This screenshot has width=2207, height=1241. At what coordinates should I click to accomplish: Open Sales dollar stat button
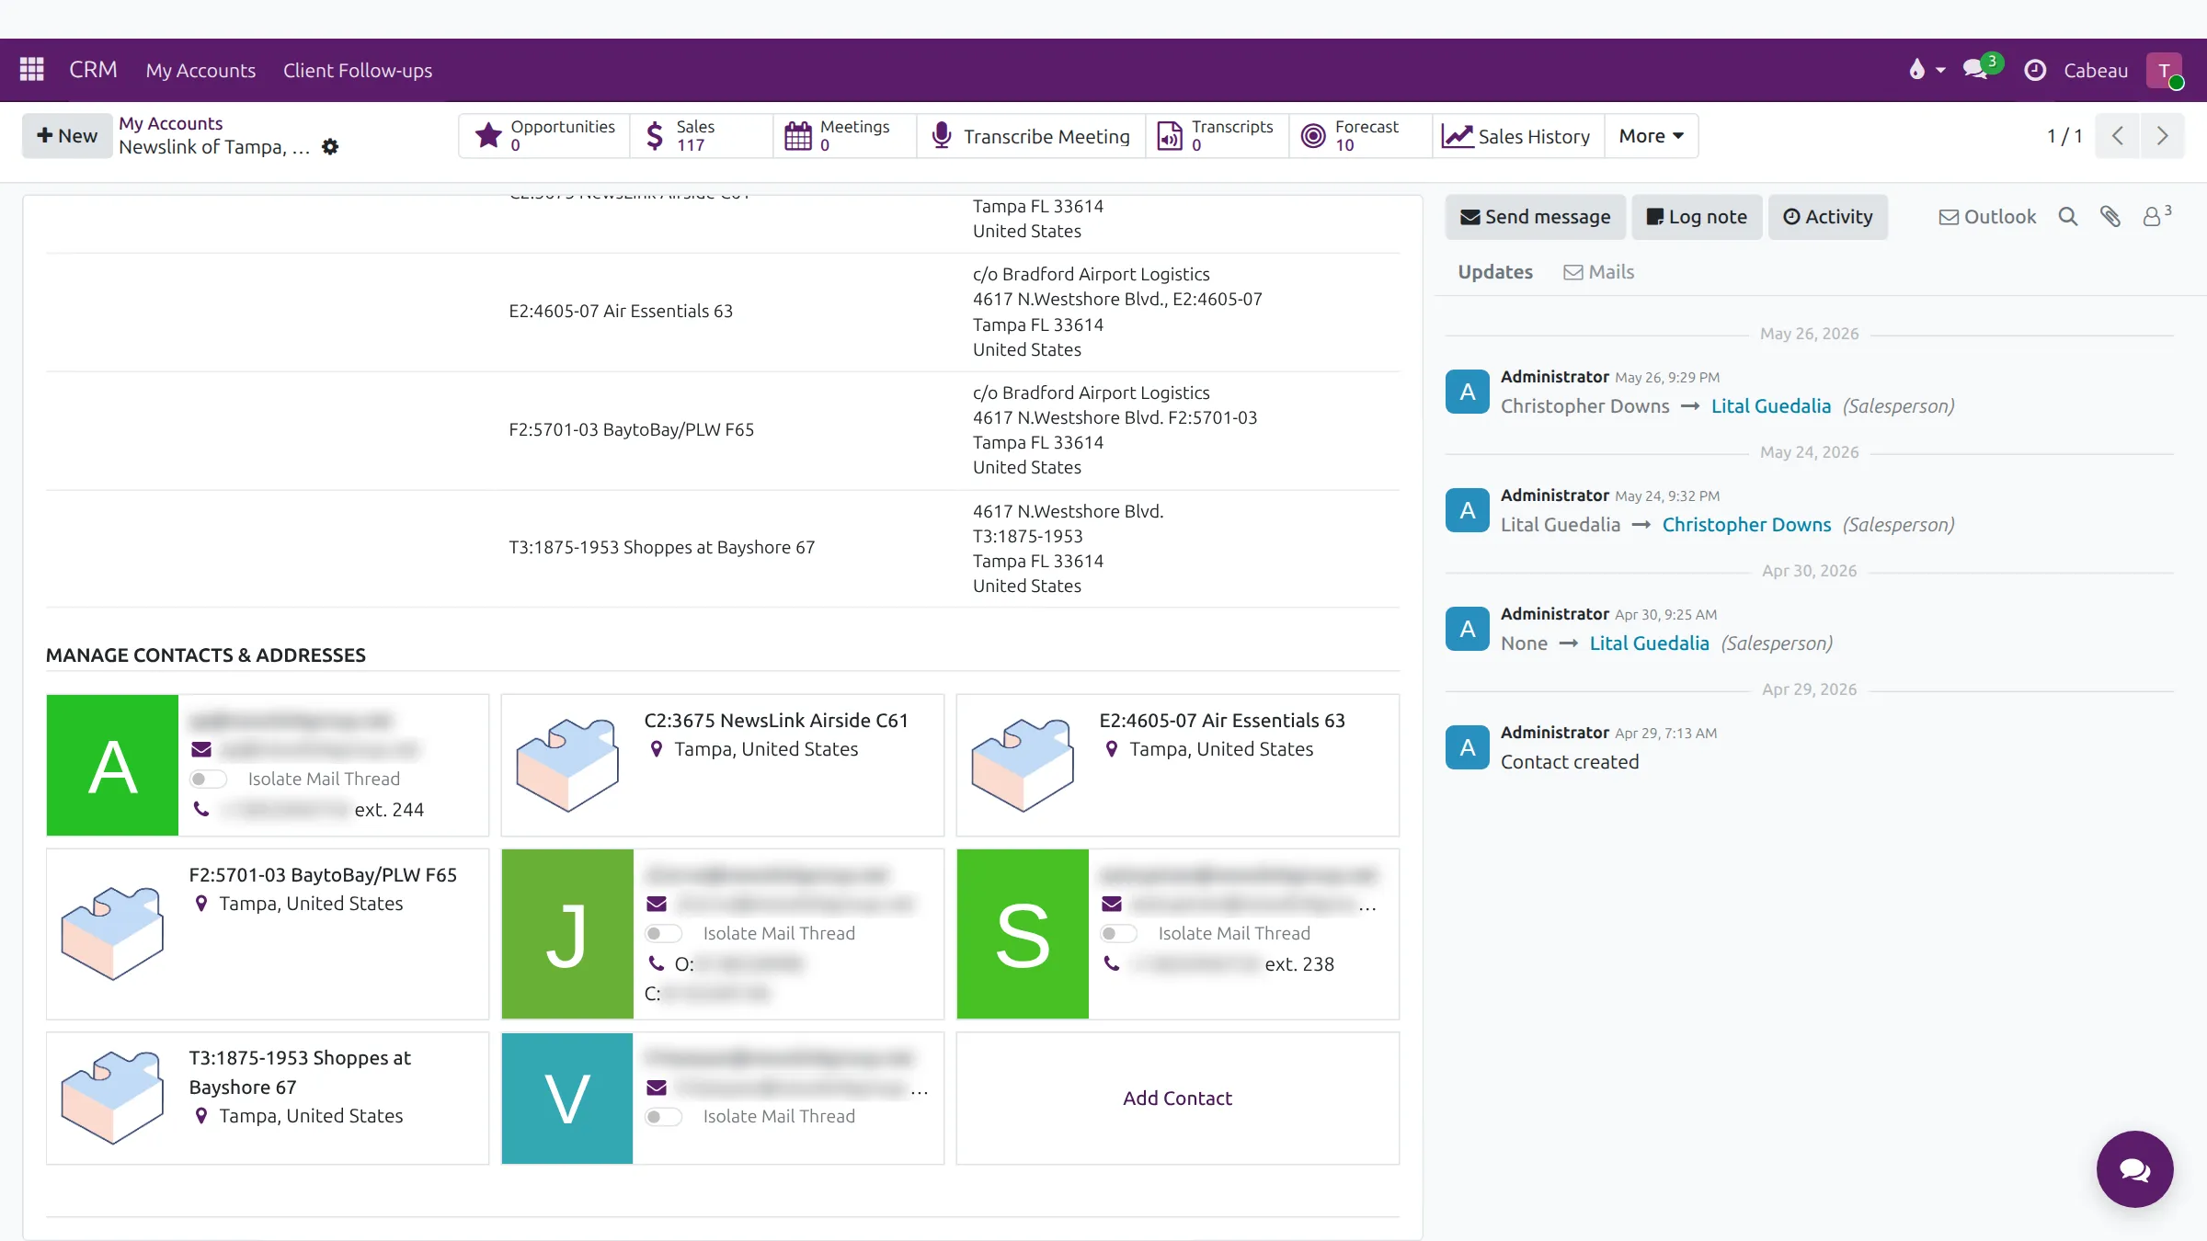(x=702, y=136)
